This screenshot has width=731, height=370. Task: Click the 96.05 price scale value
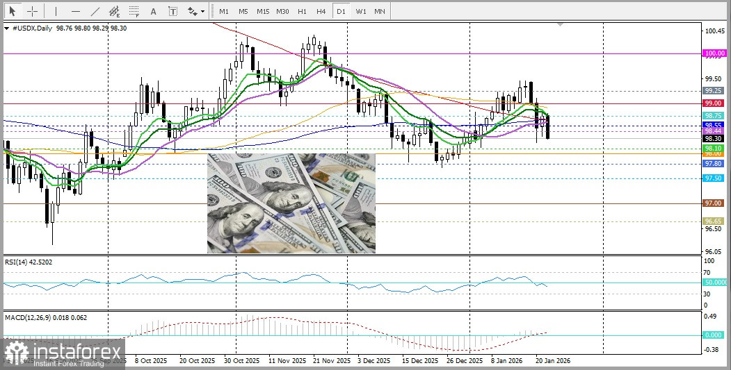715,251
